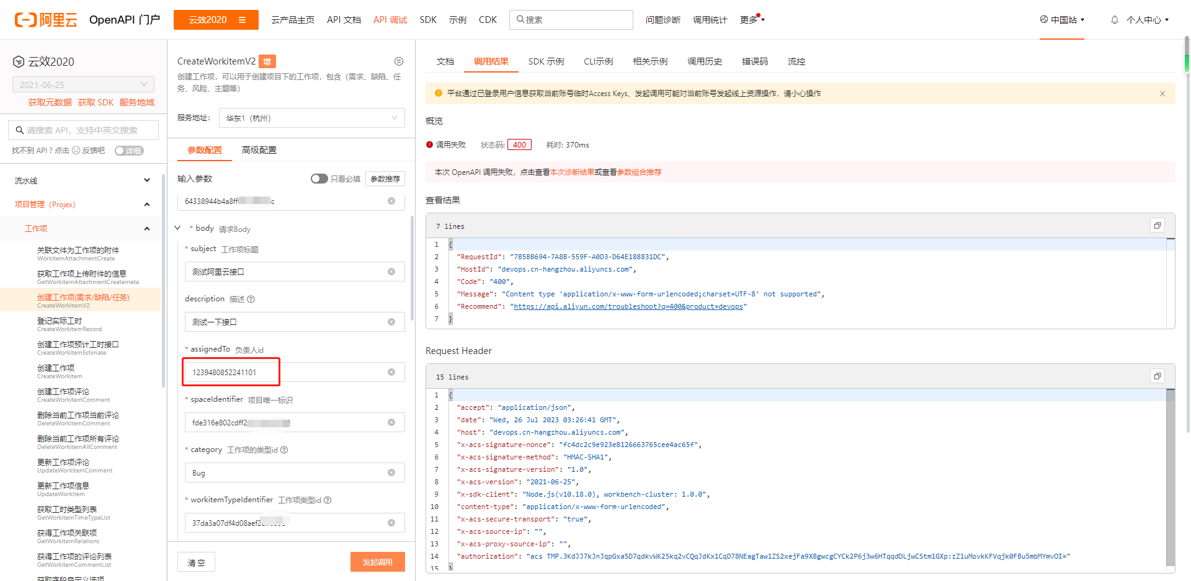
Task: Switch to the 调用历史 tab
Action: 705,61
